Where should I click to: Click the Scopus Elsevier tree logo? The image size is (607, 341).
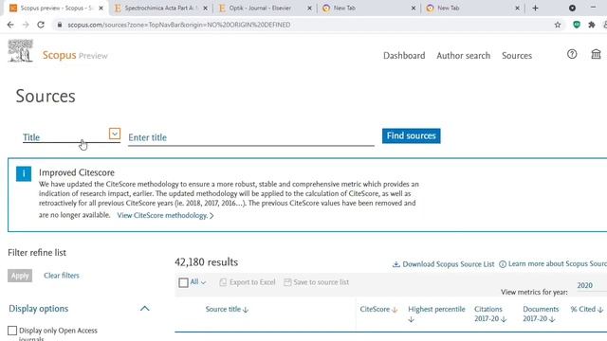coord(21,50)
